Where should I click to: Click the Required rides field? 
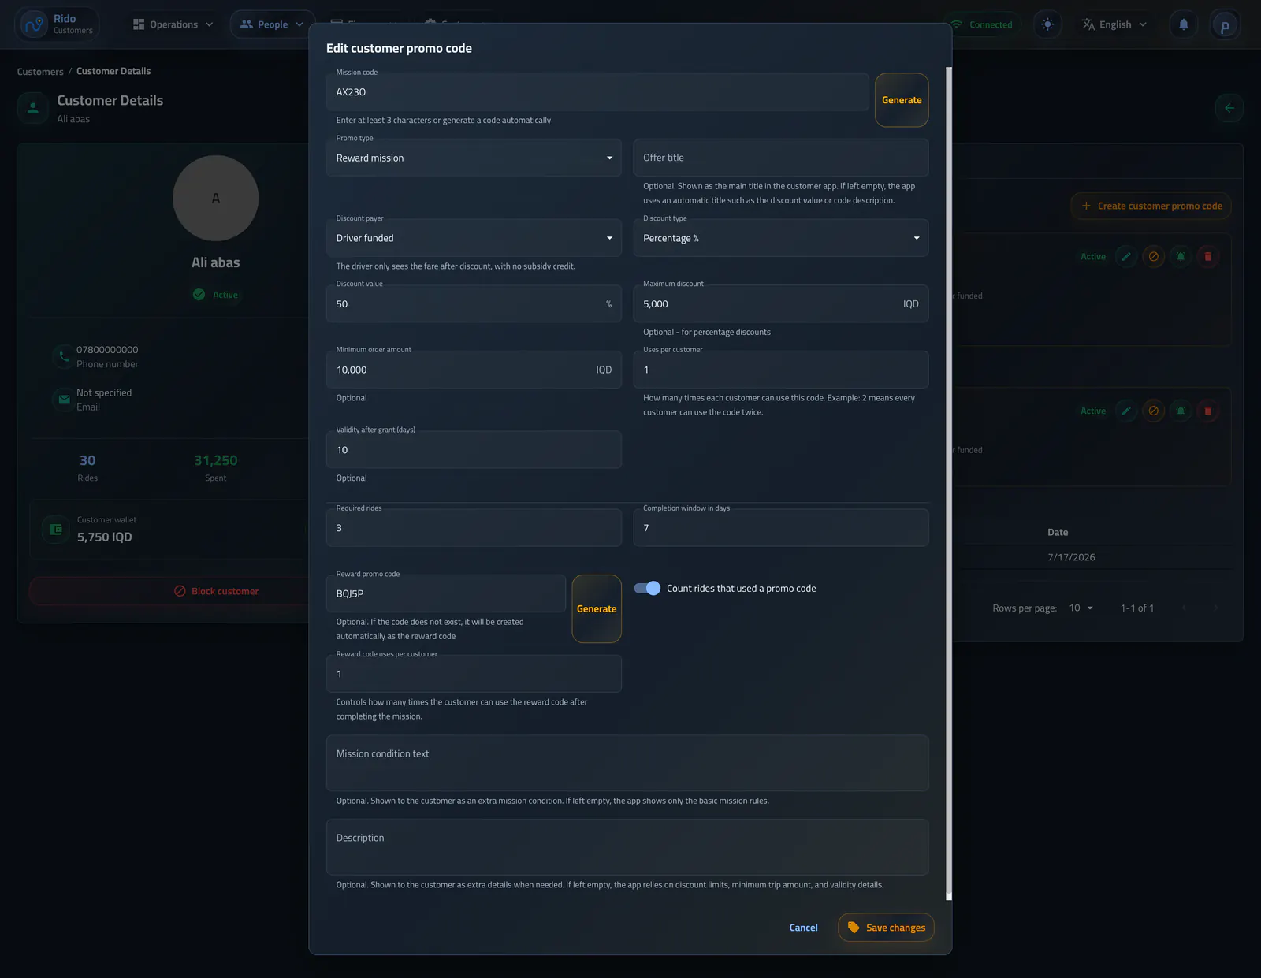pos(474,528)
